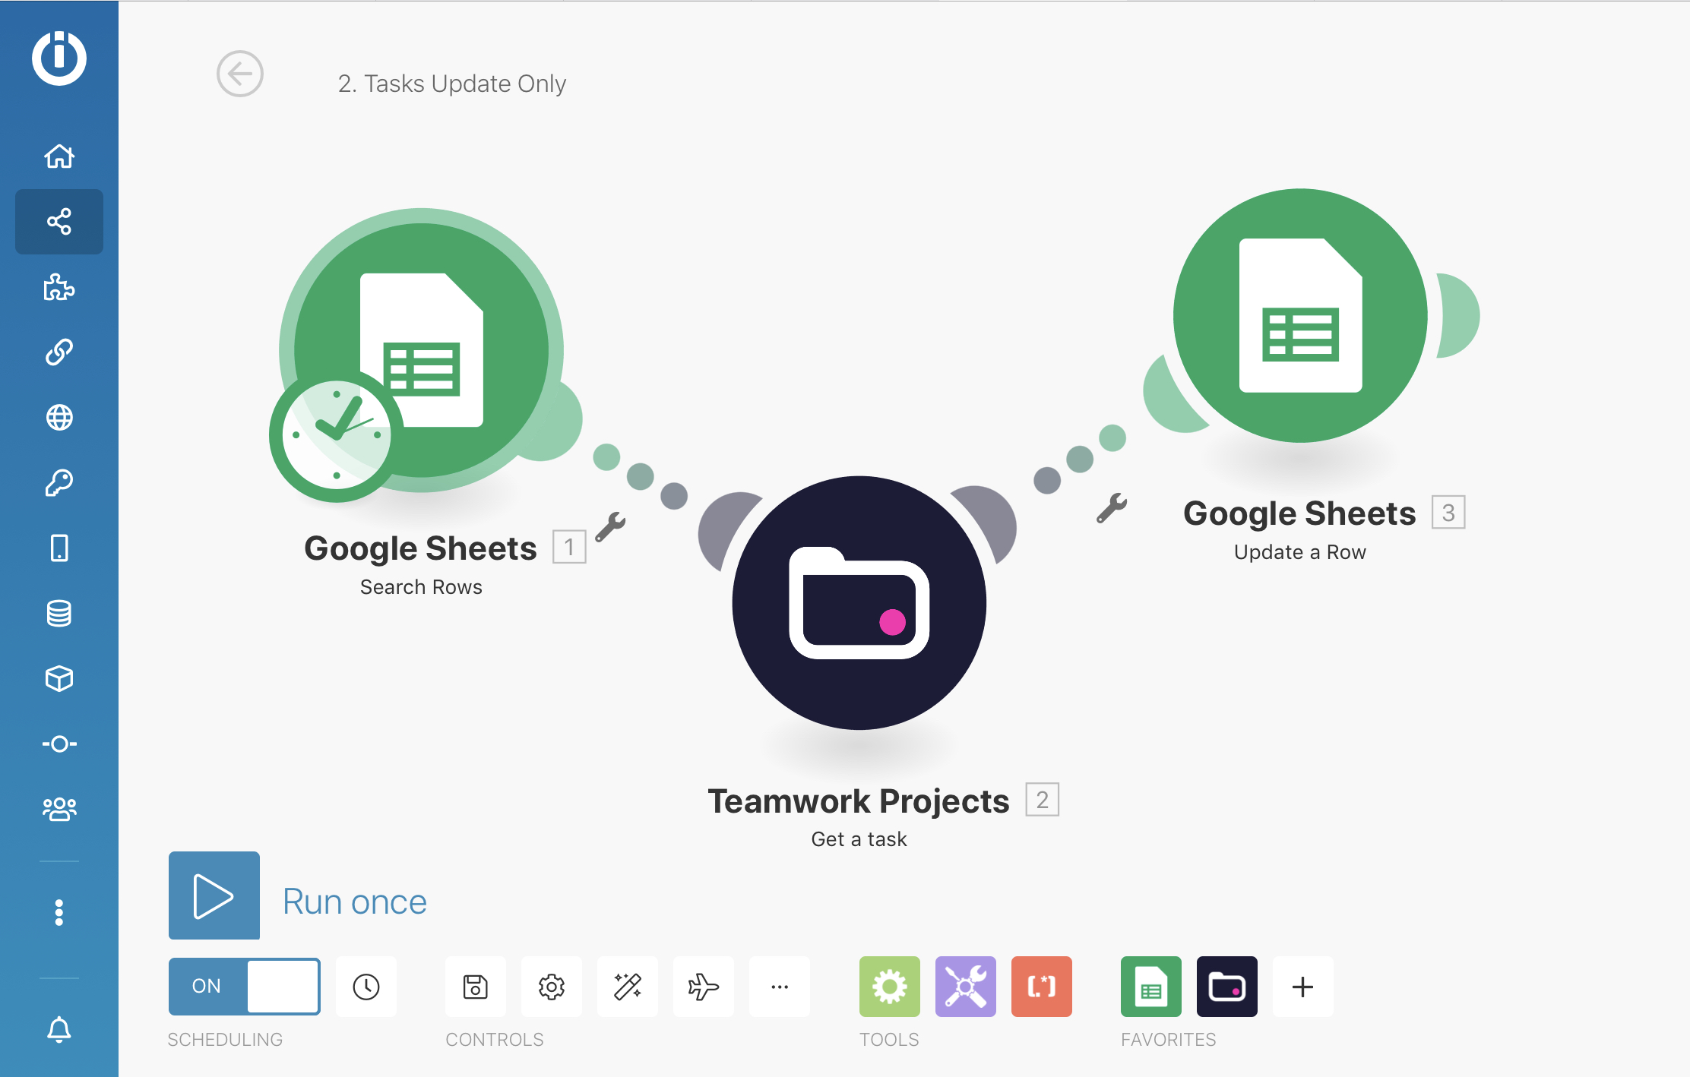Image resolution: width=1690 pixels, height=1077 pixels.
Task: Open the Webhooks globe icon
Action: [x=59, y=418]
